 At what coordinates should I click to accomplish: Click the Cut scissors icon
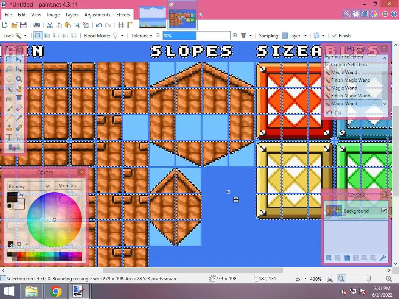point(50,25)
